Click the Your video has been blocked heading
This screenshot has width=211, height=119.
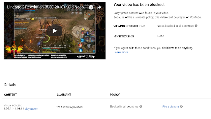point(139,5)
